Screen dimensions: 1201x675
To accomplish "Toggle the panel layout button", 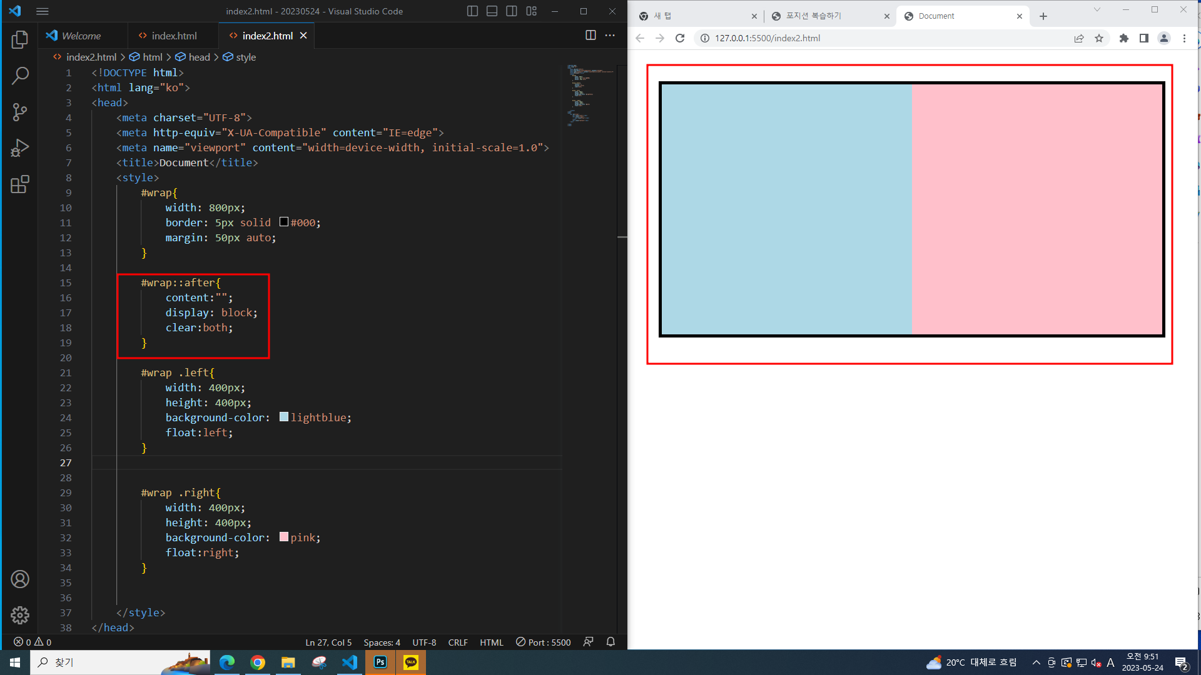I will point(492,11).
